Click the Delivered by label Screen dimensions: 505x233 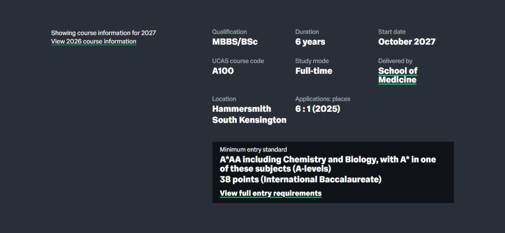395,61
